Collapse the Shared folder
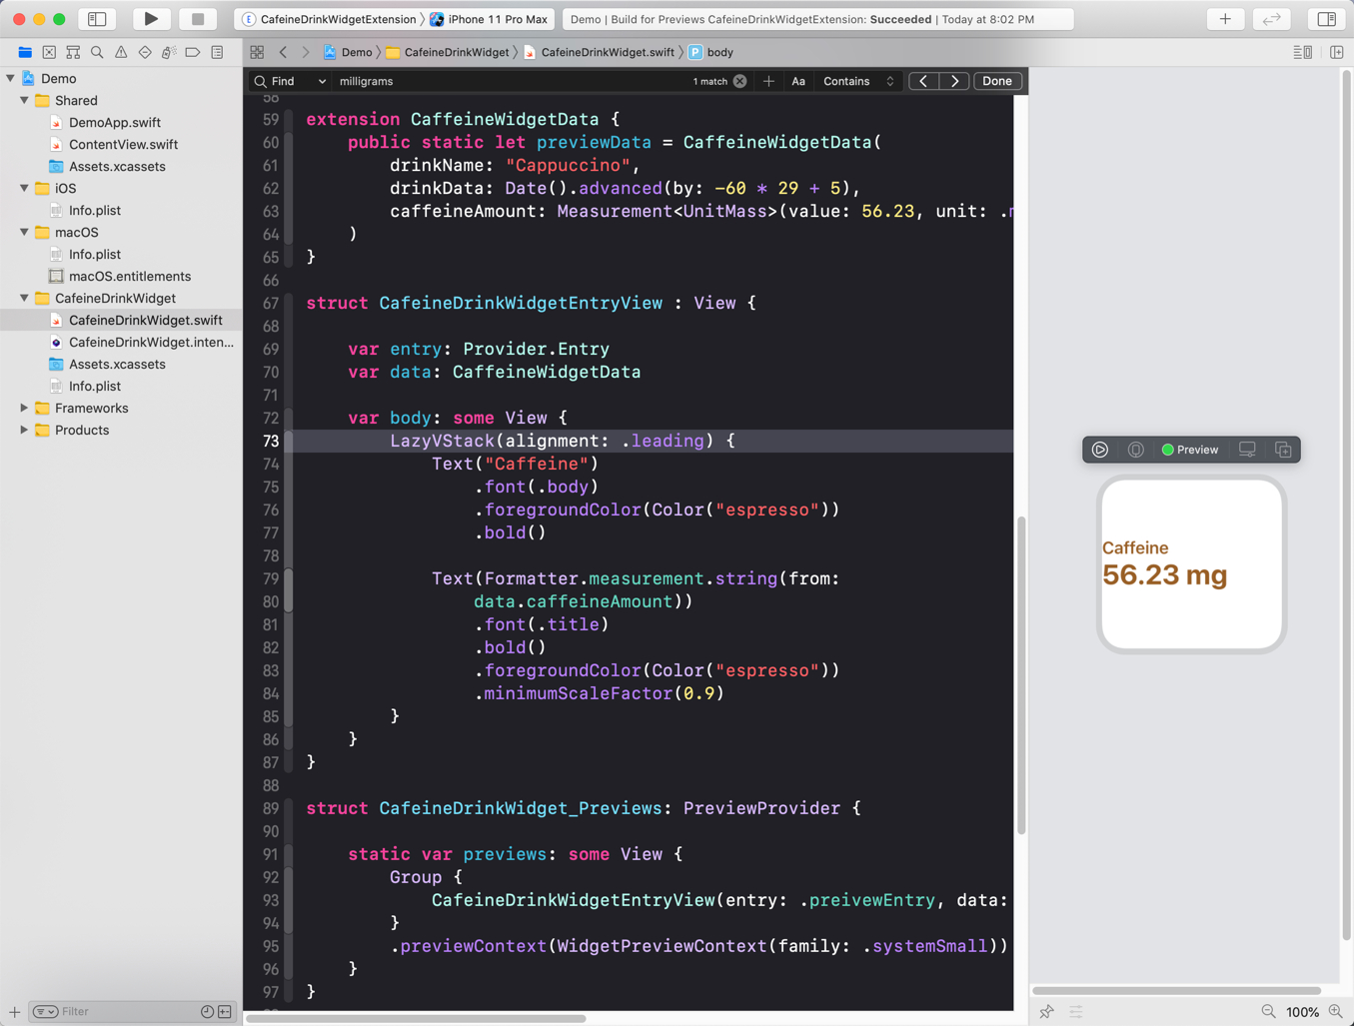Image resolution: width=1354 pixels, height=1026 pixels. pyautogui.click(x=24, y=100)
